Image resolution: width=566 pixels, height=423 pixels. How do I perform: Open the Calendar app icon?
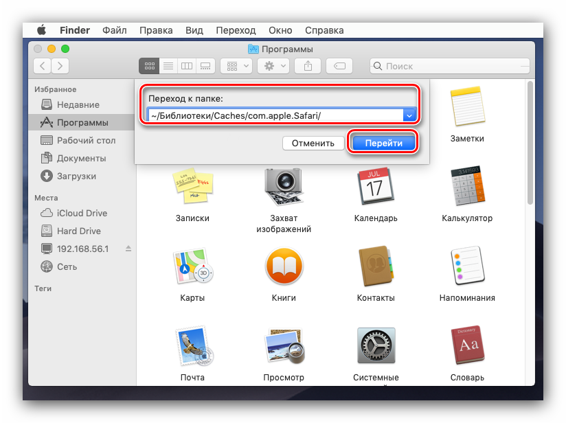pos(375,185)
